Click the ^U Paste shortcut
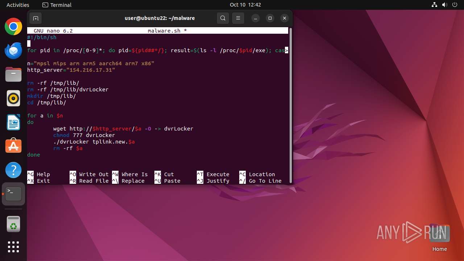The width and height of the screenshot is (464, 261). pos(167,181)
